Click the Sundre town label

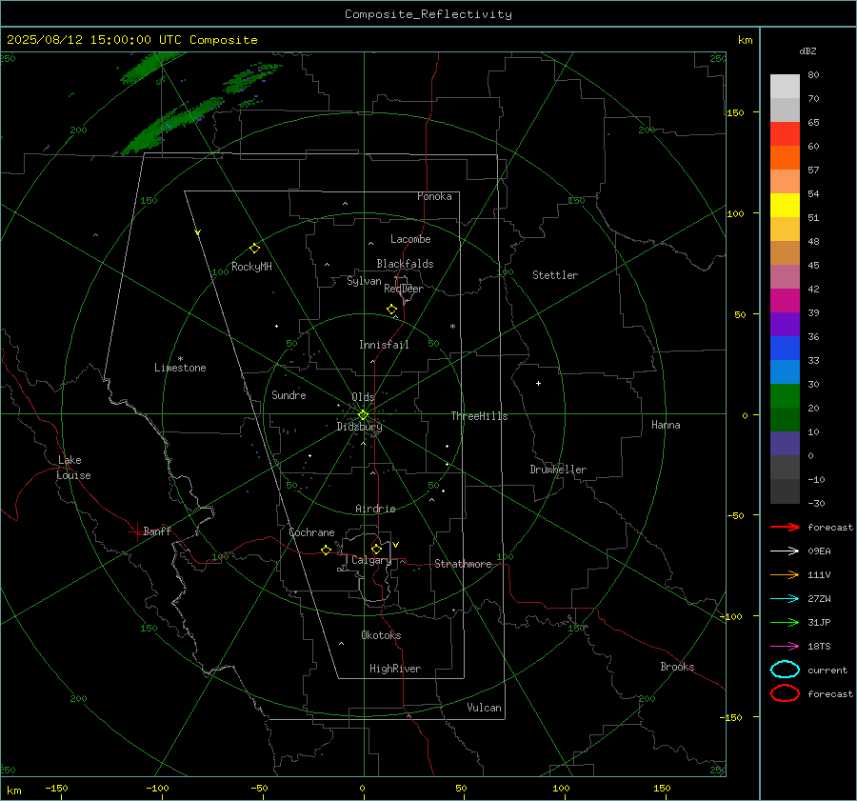[289, 394]
